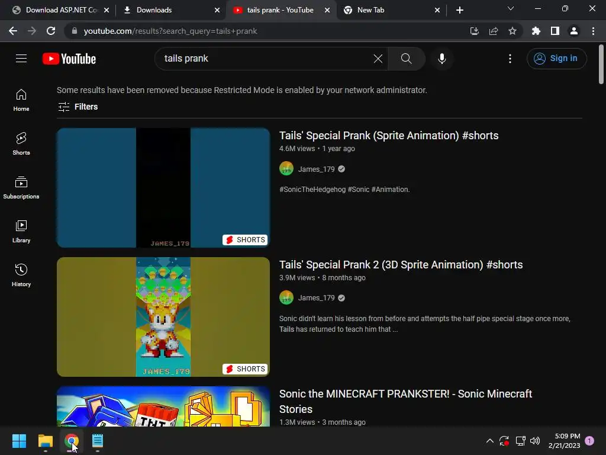Image resolution: width=606 pixels, height=455 pixels.
Task: Open Shorts in the sidebar
Action: pos(21,143)
